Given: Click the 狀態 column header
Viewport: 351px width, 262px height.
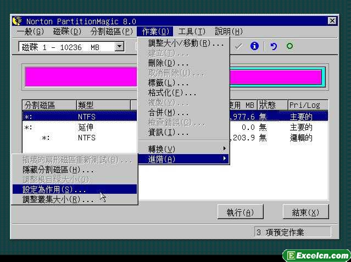Looking at the screenshot, I should pos(272,105).
